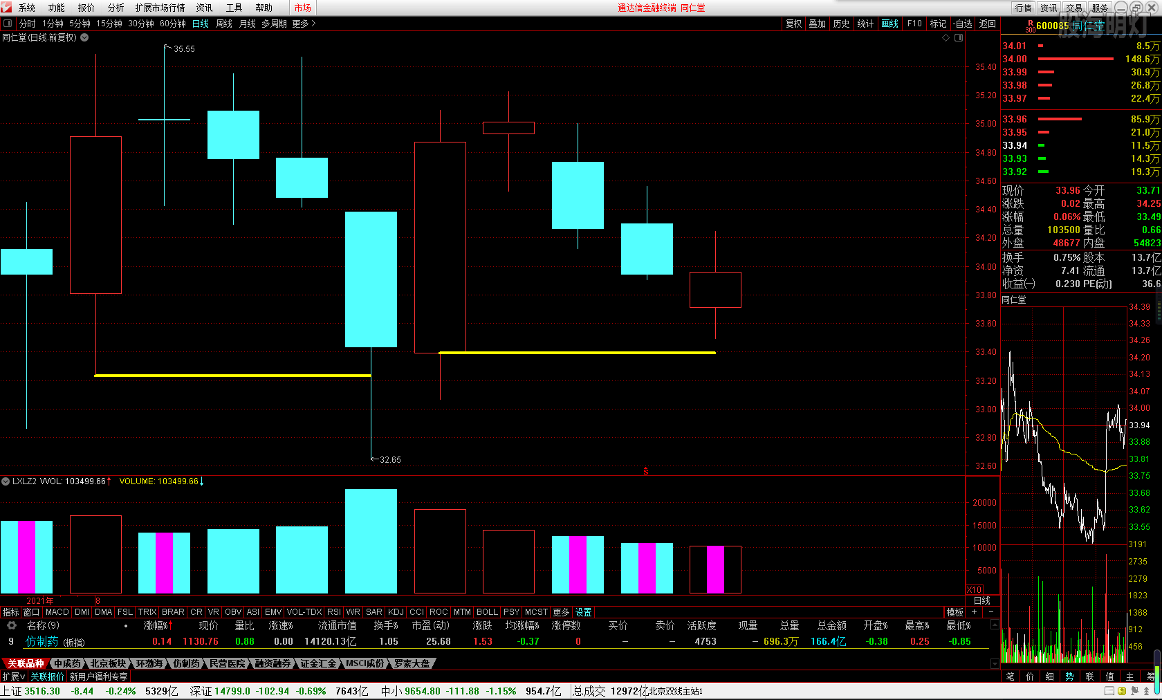Switch to 周线 weekly period

224,24
